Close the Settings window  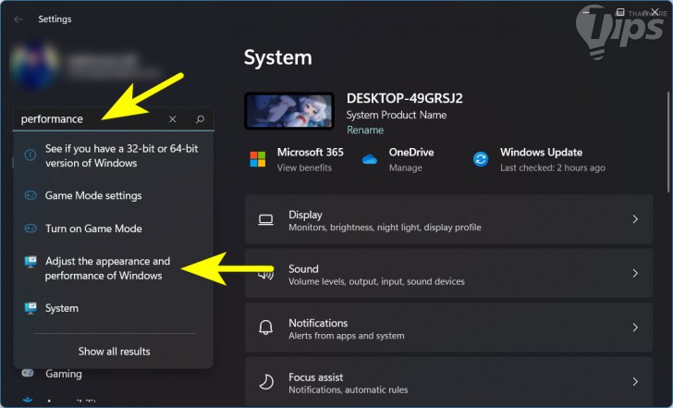pyautogui.click(x=655, y=12)
